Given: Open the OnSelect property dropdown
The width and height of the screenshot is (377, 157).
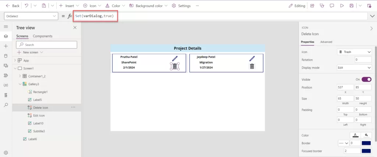Looking at the screenshot, I should tap(31, 16).
